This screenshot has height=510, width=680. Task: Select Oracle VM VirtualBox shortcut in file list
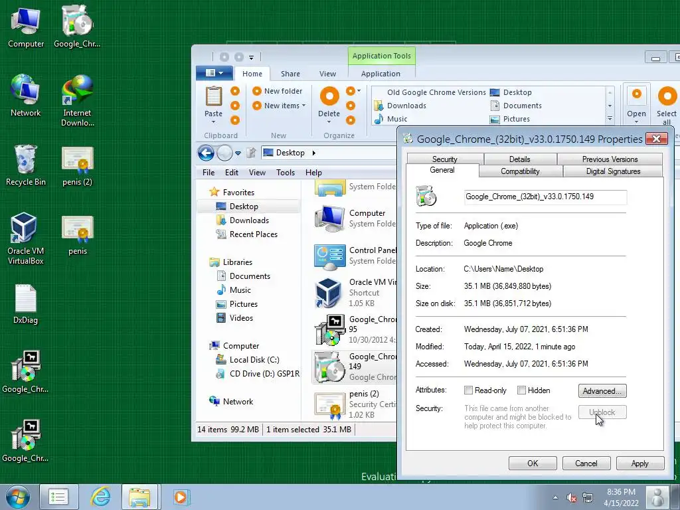click(x=355, y=293)
